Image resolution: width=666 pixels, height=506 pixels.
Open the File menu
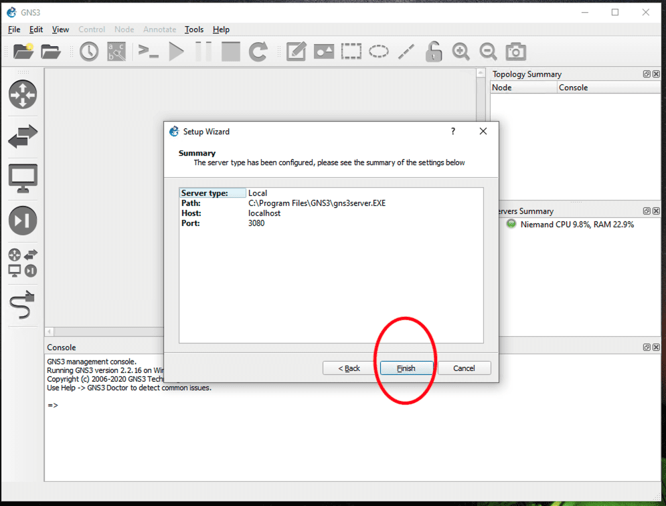[x=14, y=29]
